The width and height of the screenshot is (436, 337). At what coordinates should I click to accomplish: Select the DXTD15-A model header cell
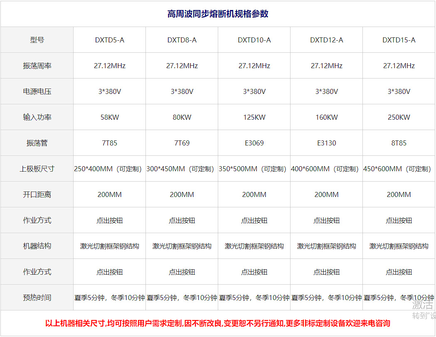pyautogui.click(x=399, y=39)
